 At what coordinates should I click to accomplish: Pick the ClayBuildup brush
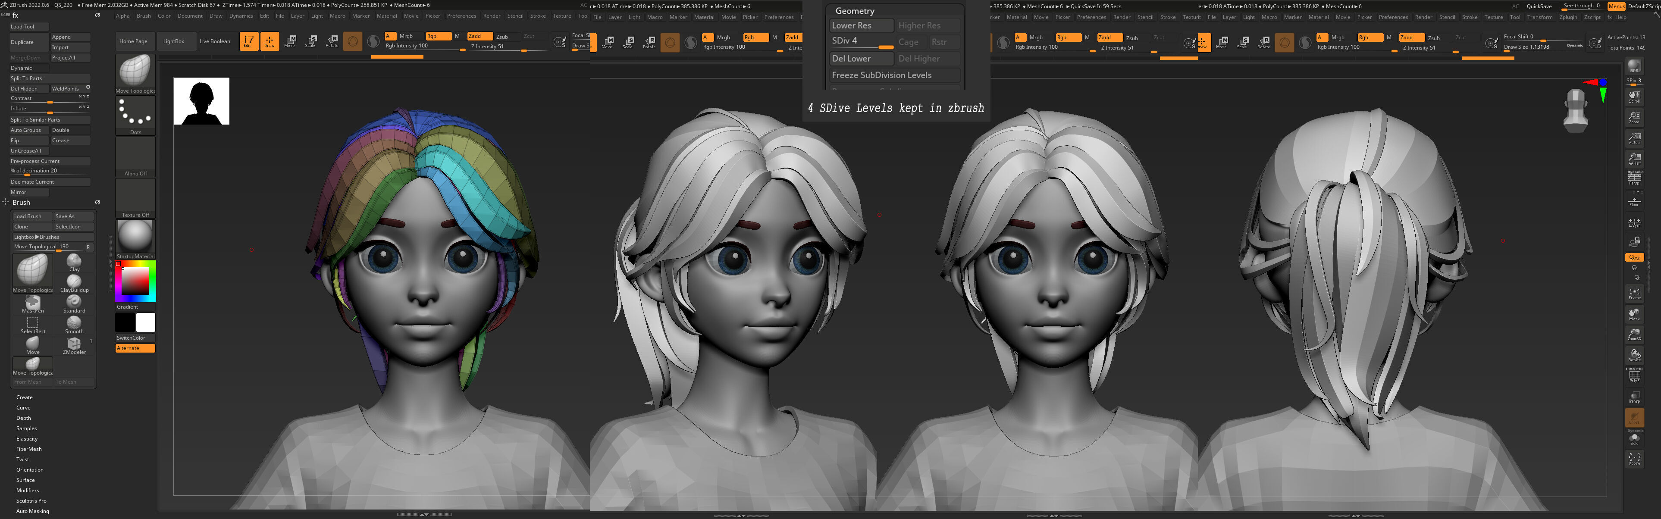point(74,284)
